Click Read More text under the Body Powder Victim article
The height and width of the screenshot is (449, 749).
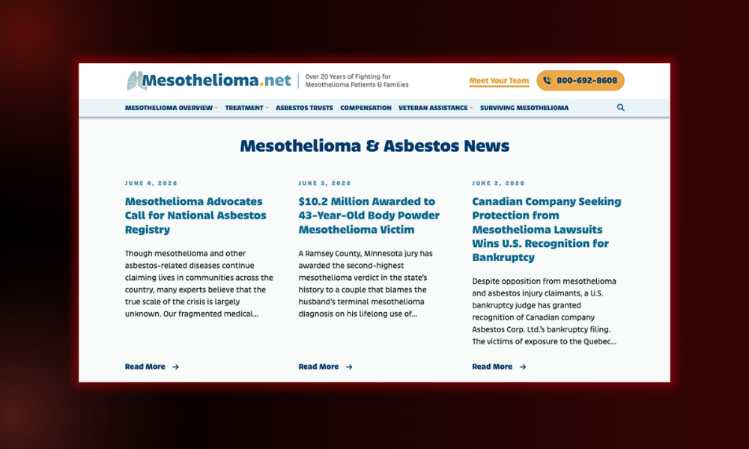[x=318, y=367]
